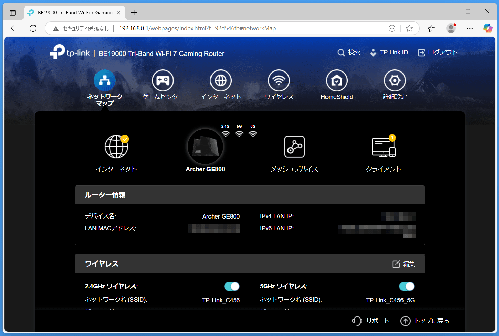This screenshot has height=336, width=499.
Task: Click the LAN MACアドレス label
Action: coord(111,228)
